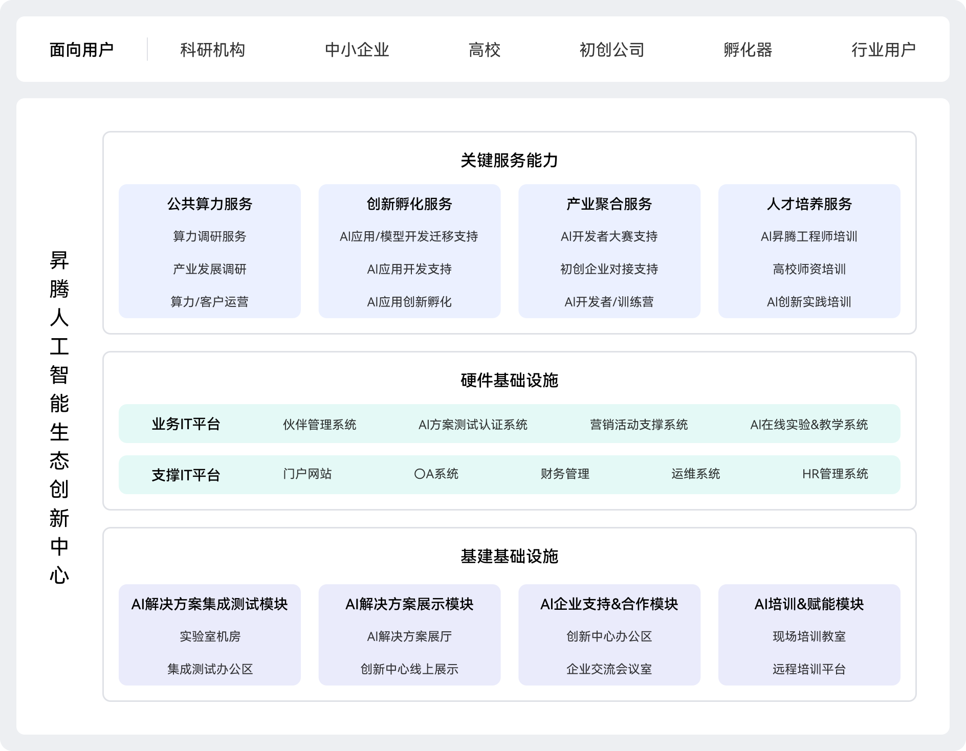This screenshot has width=966, height=751.
Task: Open AI解决方案展示模块 heading
Action: coord(409,604)
